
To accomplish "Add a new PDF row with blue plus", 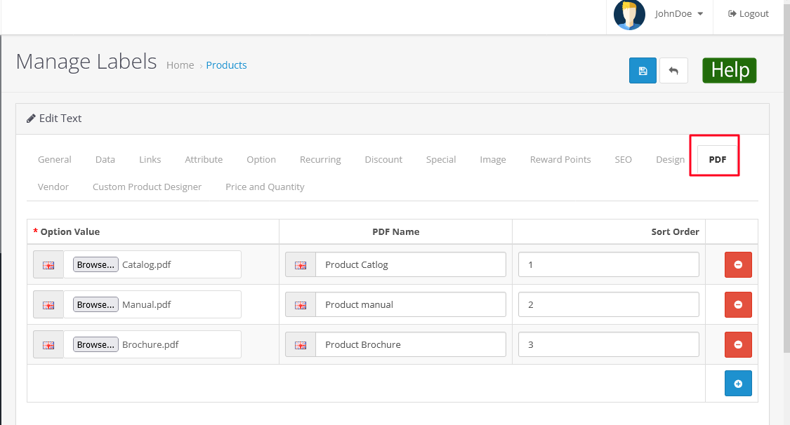I will point(738,384).
